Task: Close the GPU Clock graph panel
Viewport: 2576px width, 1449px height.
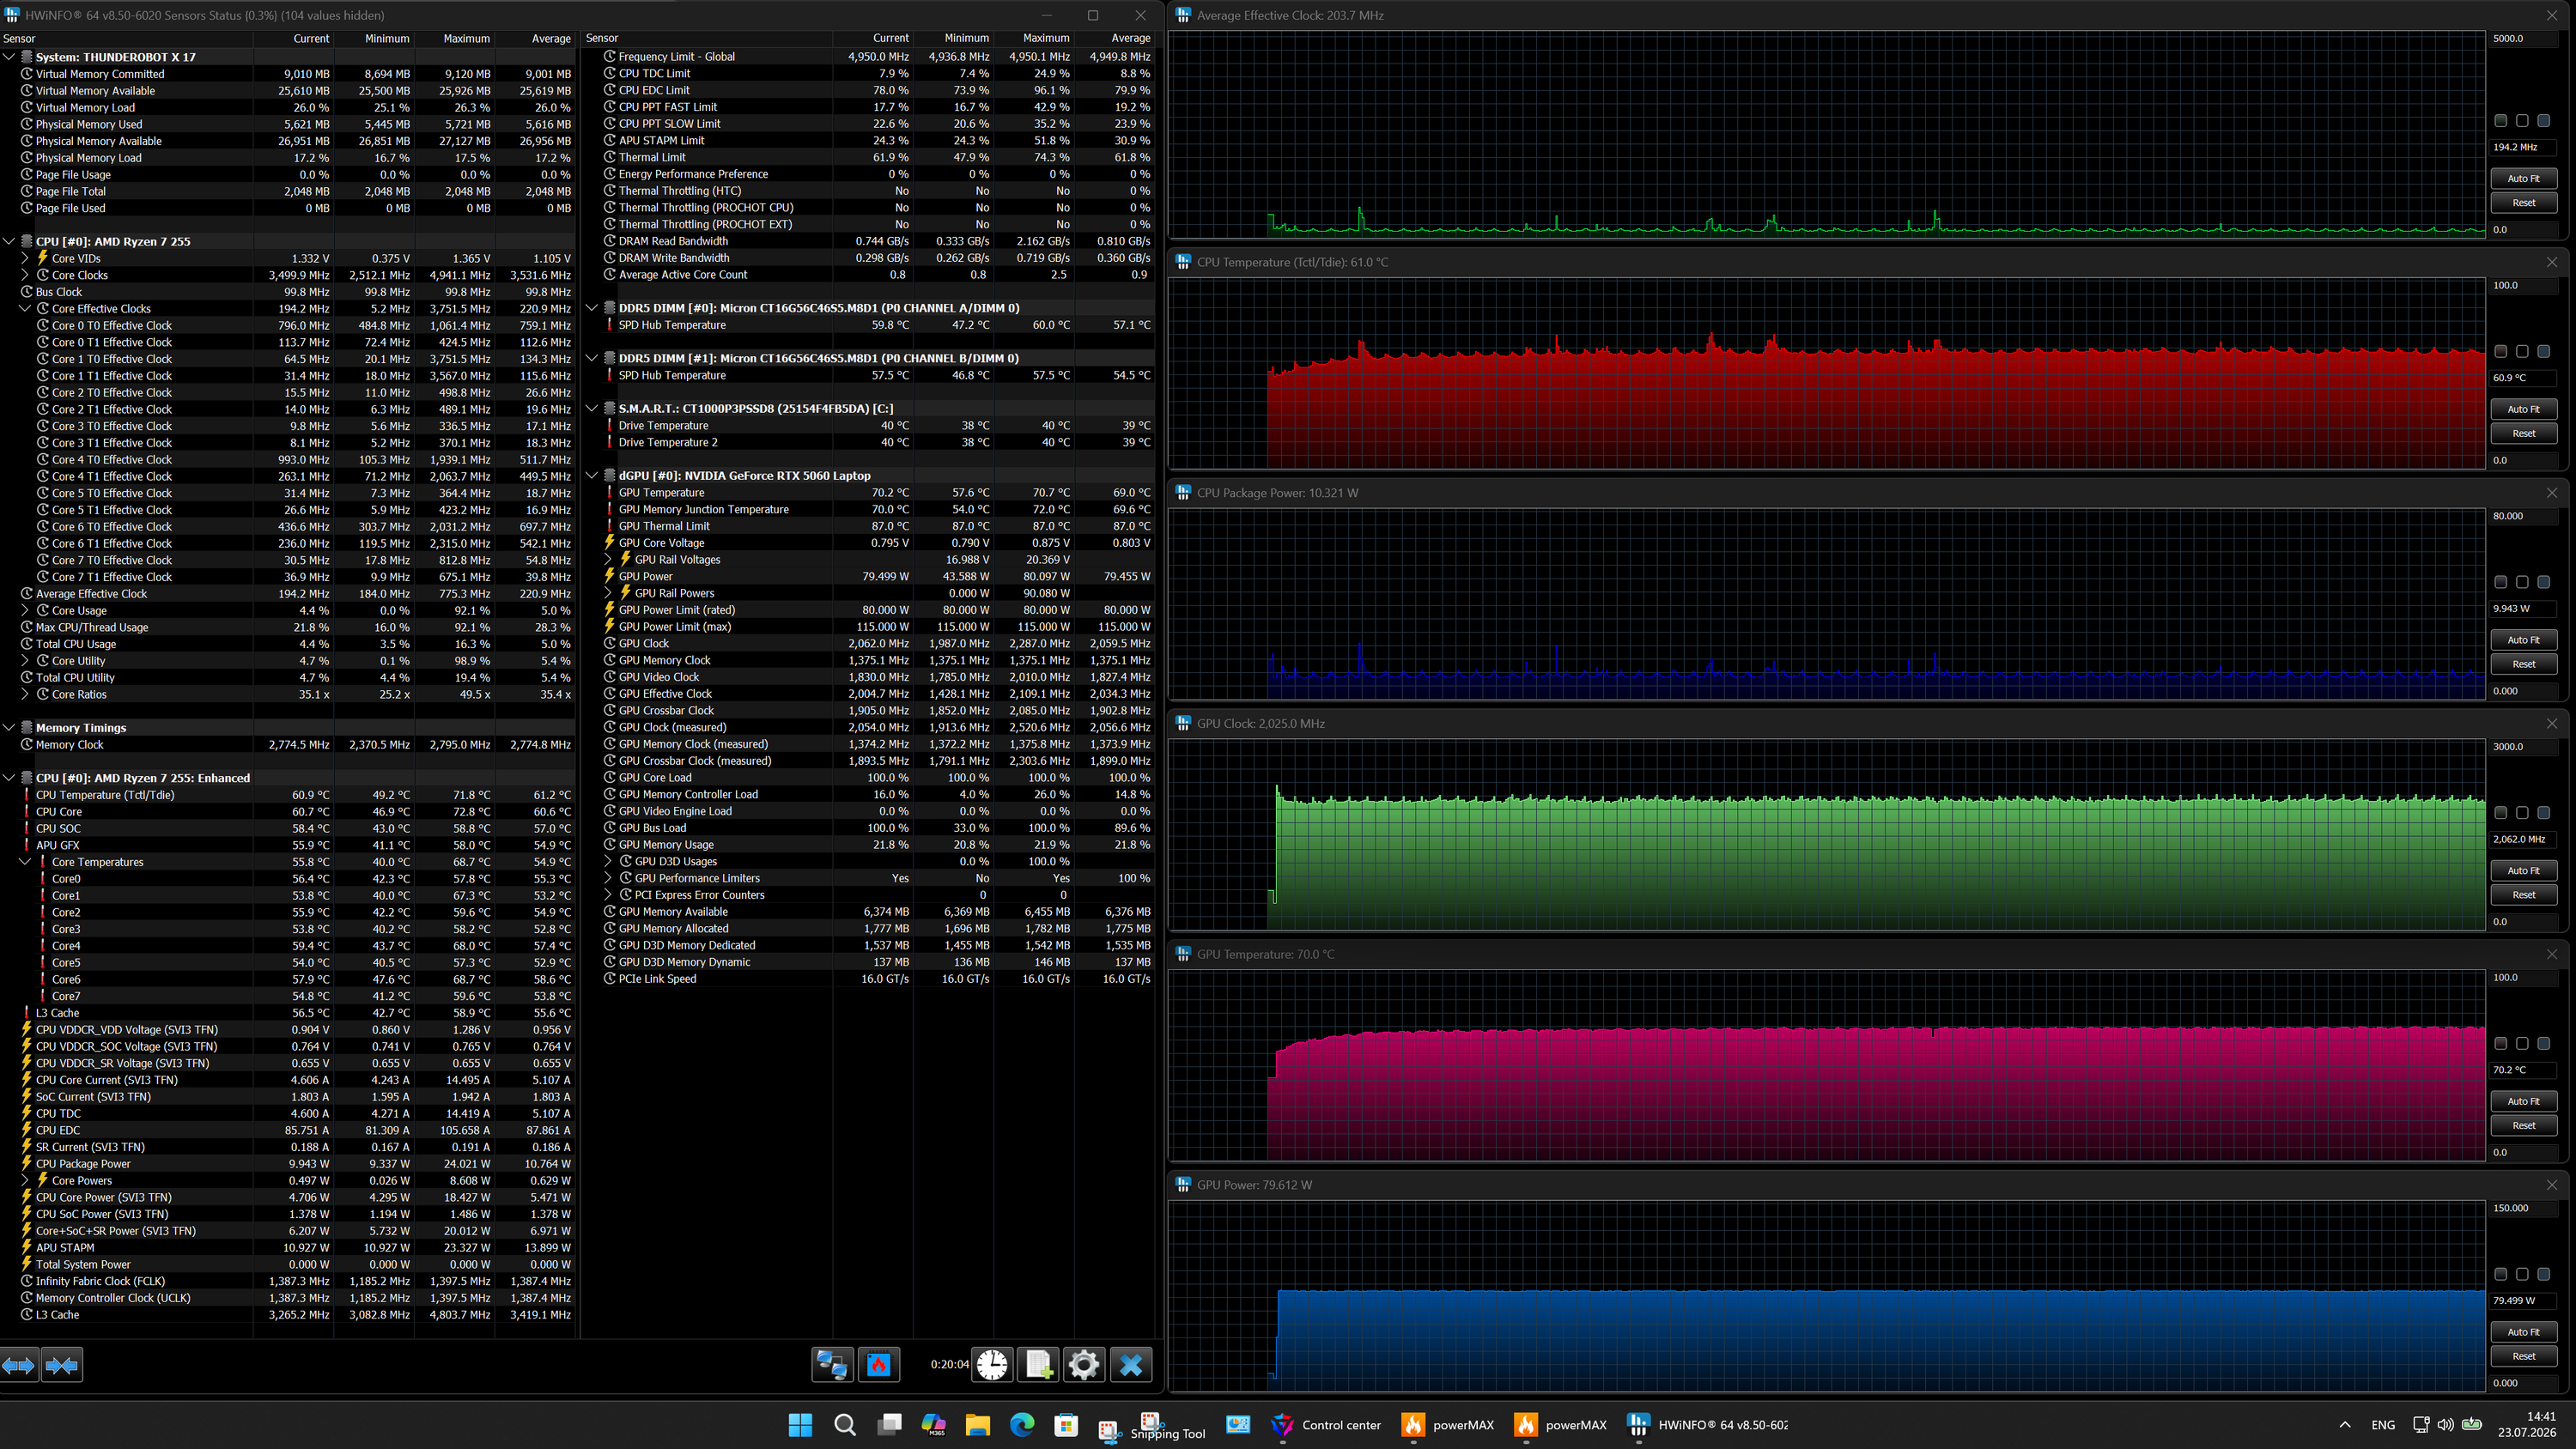Action: (x=2552, y=723)
